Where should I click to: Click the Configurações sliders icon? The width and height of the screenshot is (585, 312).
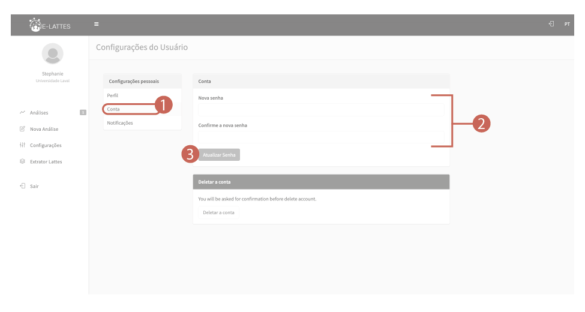pos(22,145)
